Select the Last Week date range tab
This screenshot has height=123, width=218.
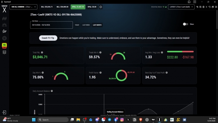pyautogui.click(x=86, y=25)
